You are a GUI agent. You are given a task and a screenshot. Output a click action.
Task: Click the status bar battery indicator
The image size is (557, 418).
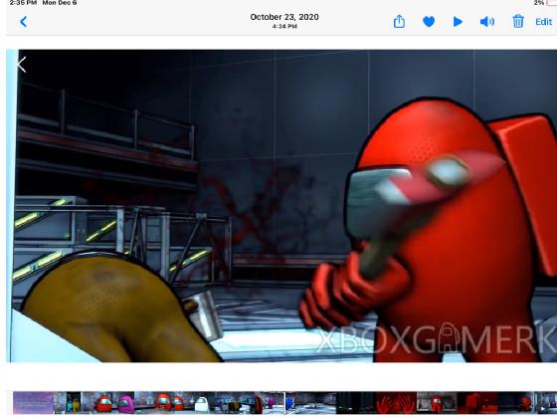552,3
